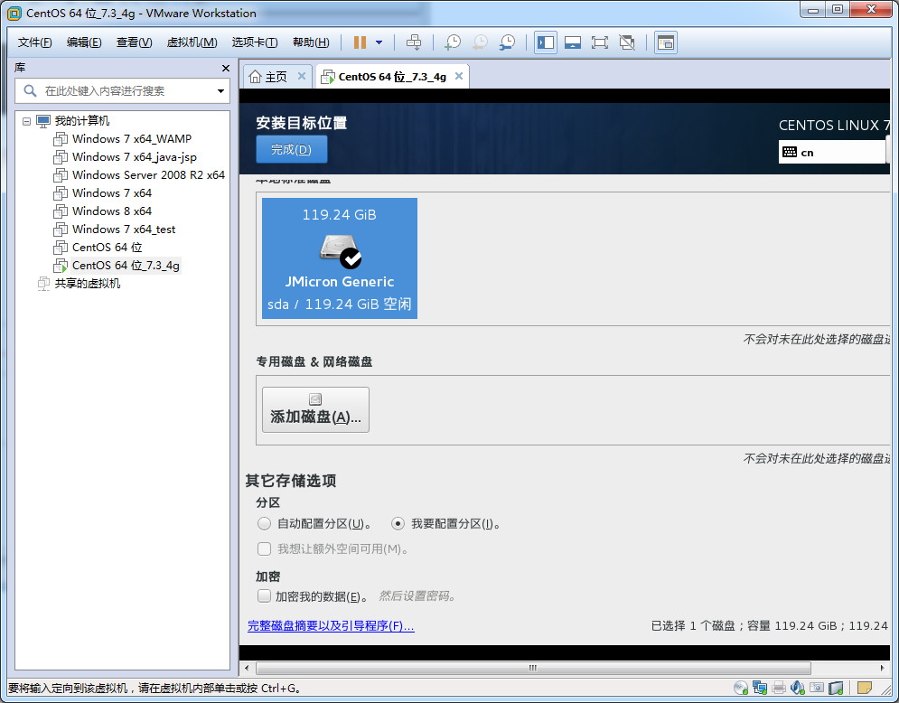Enable 加密我的数据 checkbox
This screenshot has width=899, height=703.
264,595
